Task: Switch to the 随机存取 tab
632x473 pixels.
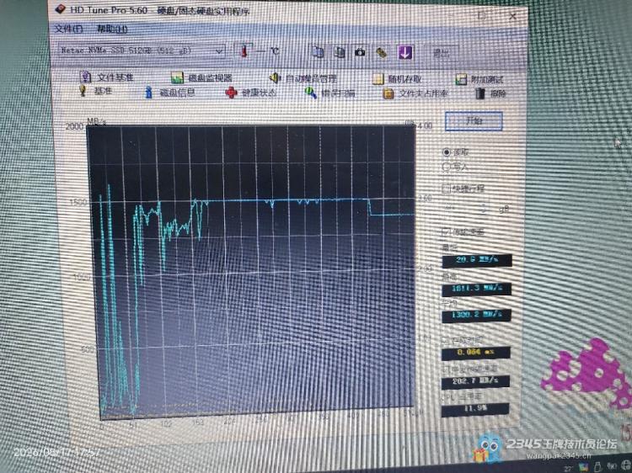Action: coord(398,79)
